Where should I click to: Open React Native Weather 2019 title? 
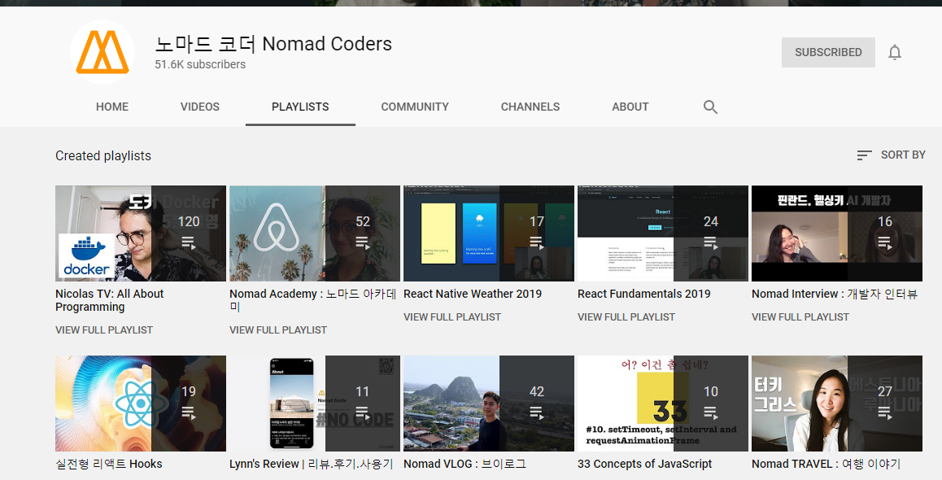(x=473, y=294)
